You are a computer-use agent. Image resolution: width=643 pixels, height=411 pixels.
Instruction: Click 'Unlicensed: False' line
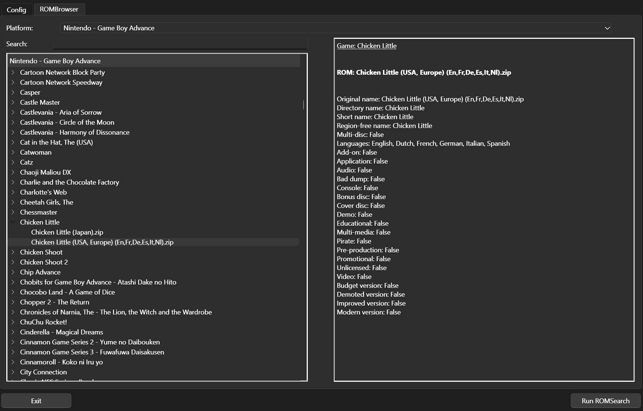(362, 268)
